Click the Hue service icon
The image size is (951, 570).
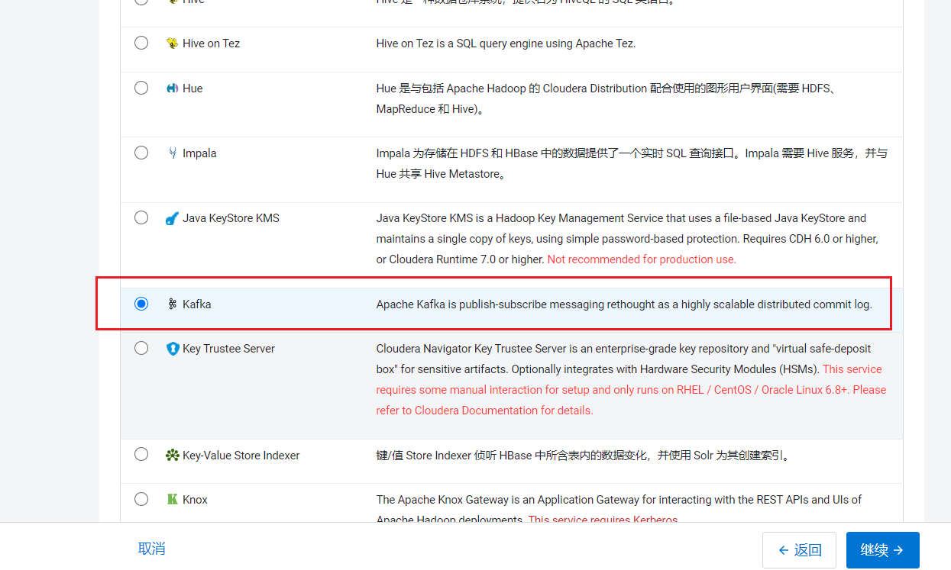tap(173, 89)
